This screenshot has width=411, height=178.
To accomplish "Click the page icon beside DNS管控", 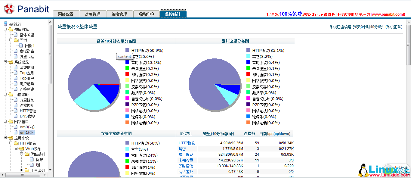I will (16, 116).
